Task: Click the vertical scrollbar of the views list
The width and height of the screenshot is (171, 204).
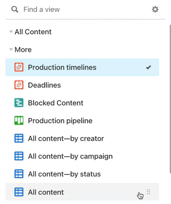Action: pyautogui.click(x=170, y=99)
